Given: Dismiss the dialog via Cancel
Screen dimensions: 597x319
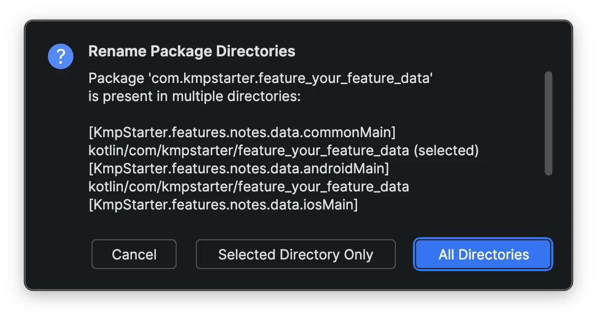Looking at the screenshot, I should point(134,254).
